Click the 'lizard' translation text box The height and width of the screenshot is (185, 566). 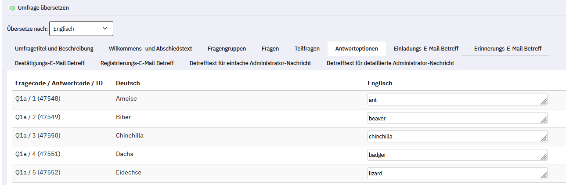tap(452, 173)
